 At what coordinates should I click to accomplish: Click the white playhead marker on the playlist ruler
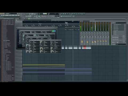pos(73,21)
